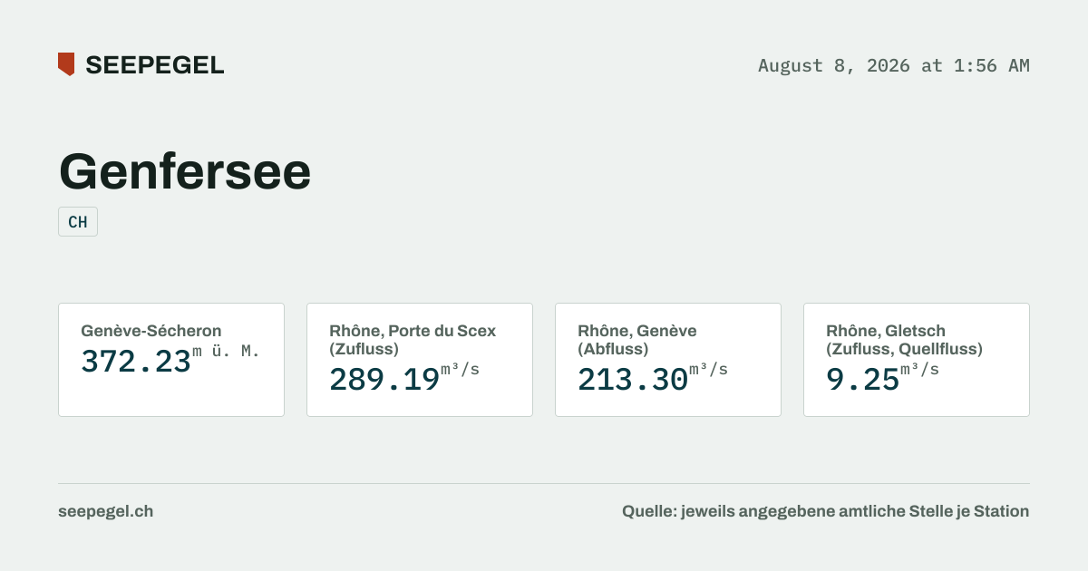The image size is (1088, 571).
Task: Open the Rhône, Gletsch station card
Action: (x=917, y=360)
